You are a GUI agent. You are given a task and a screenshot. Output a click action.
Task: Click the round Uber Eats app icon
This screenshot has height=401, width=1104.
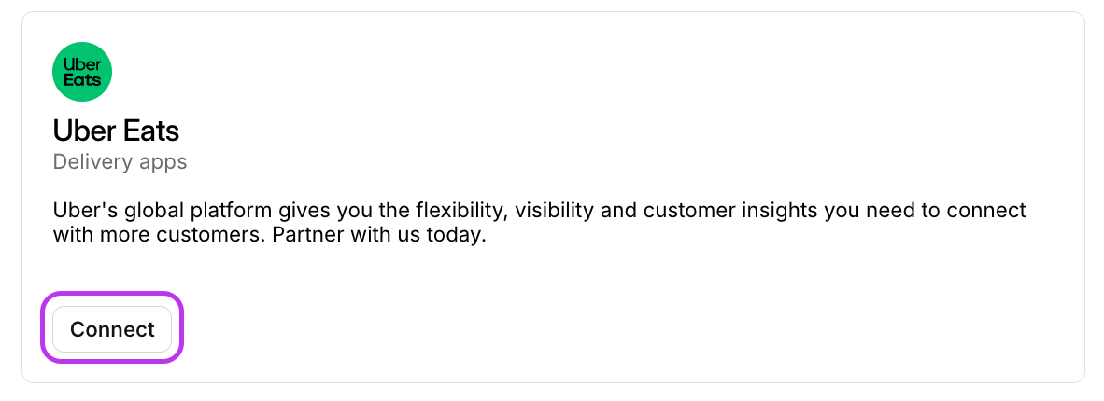[x=82, y=72]
